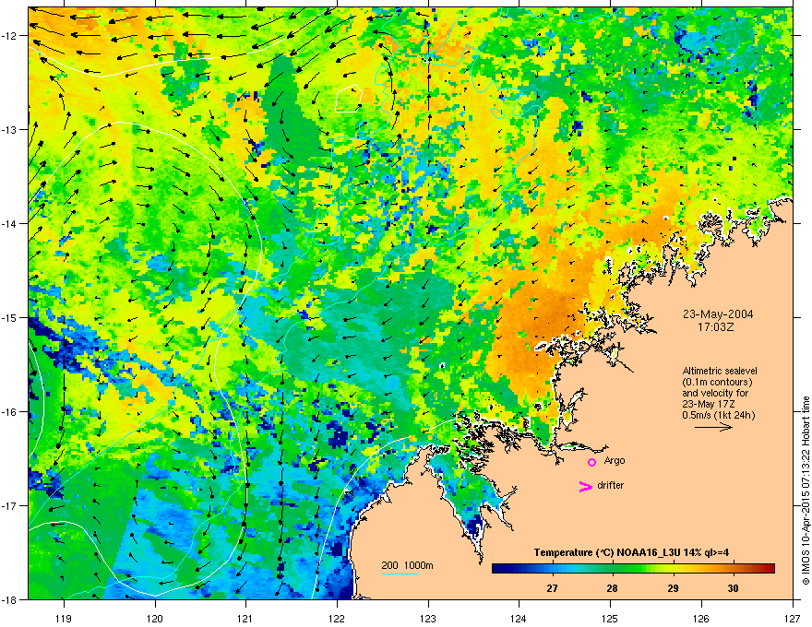Click the colorbar tick label 28

(x=612, y=588)
